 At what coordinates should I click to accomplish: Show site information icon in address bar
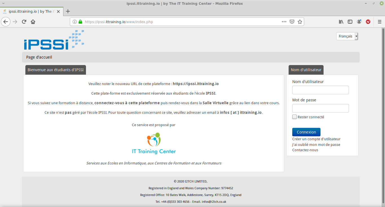75,22
